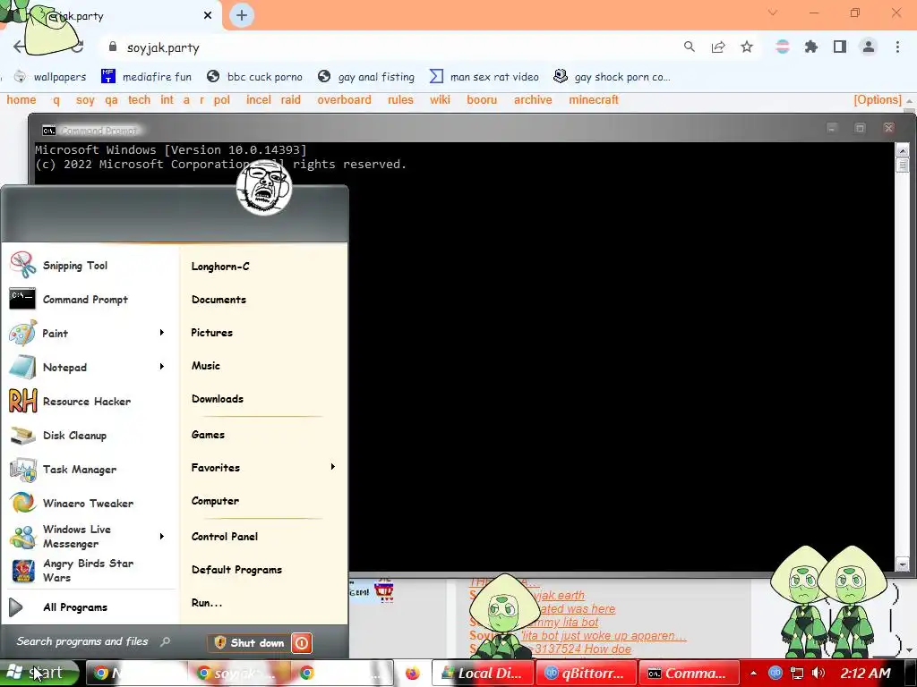Click the network tray icon
This screenshot has width=917, height=687.
(796, 674)
